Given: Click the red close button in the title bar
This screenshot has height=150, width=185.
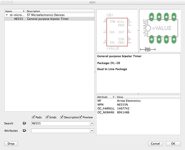Looking at the screenshot, I should (x=3, y=2).
